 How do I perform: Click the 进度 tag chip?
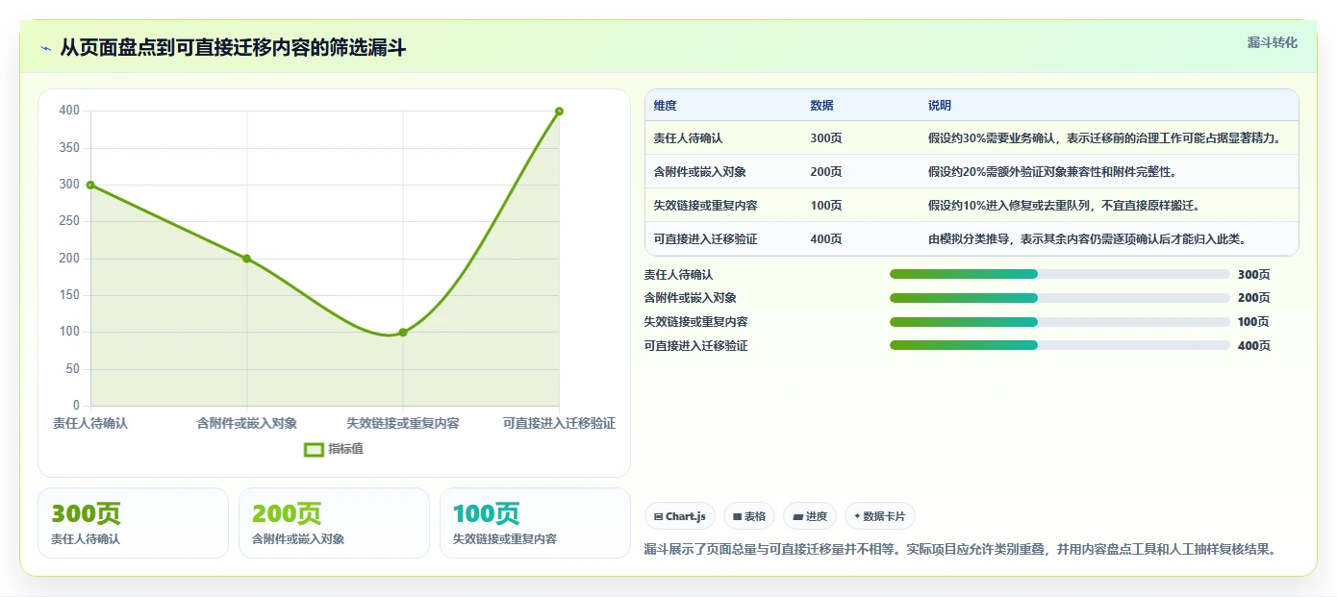coord(810,516)
